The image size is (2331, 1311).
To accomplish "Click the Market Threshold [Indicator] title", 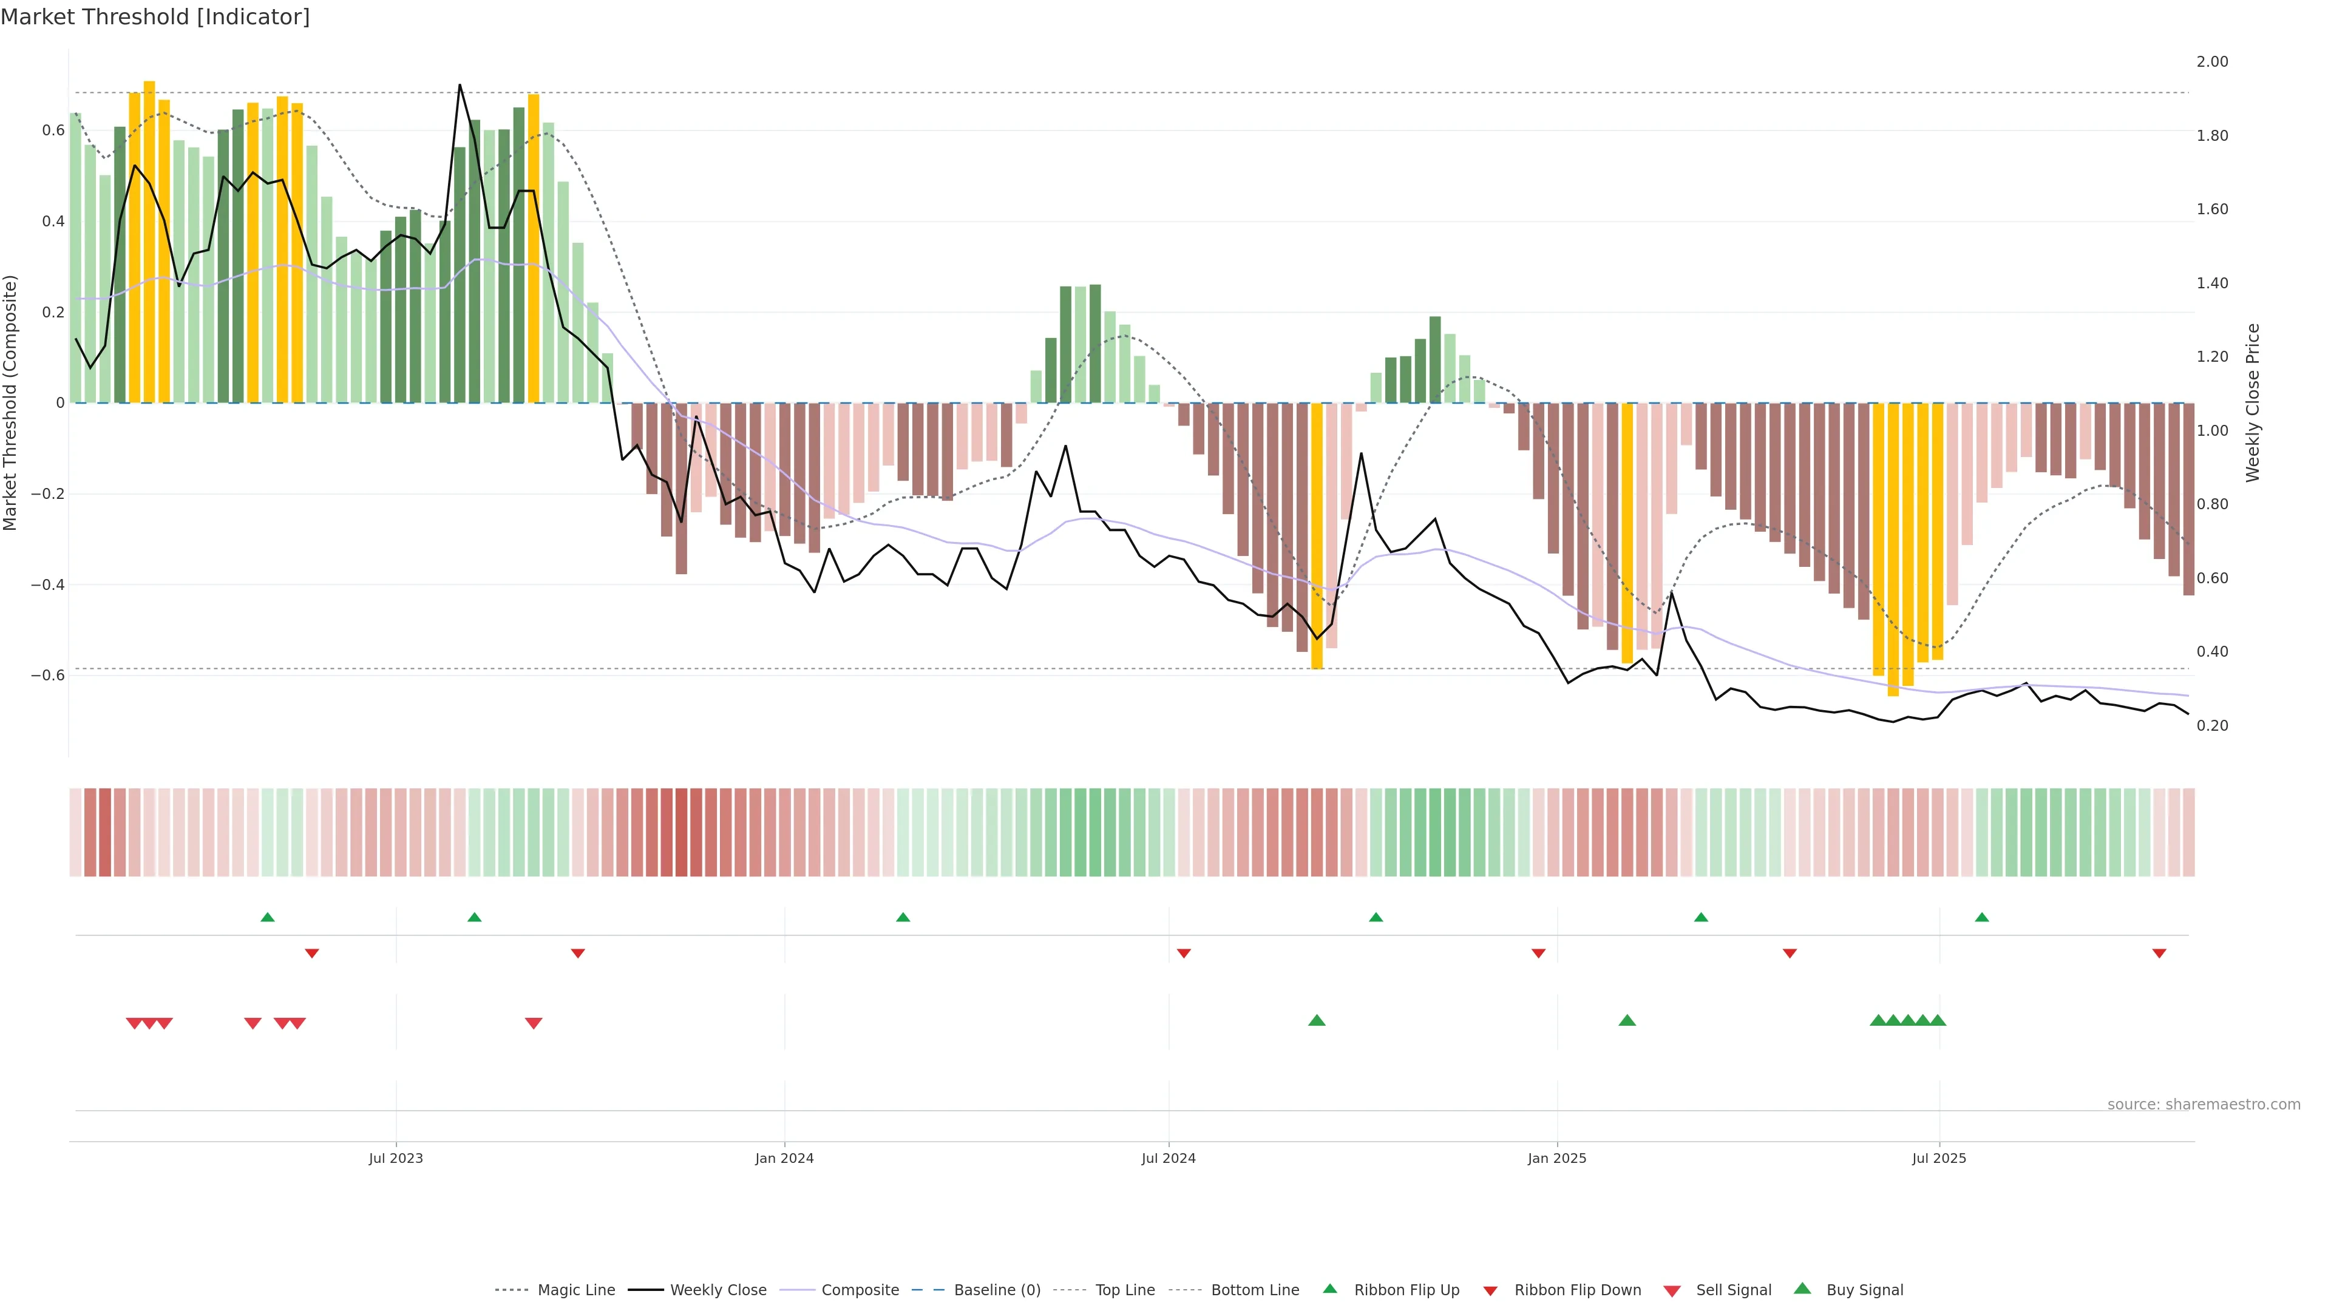I will point(155,17).
